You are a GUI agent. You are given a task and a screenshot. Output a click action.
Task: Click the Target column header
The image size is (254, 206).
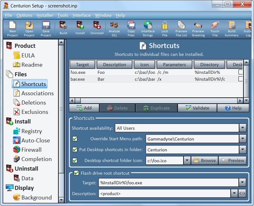pyautogui.click(x=83, y=65)
